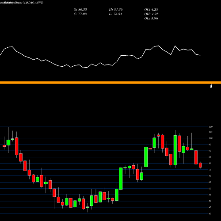The height and width of the screenshot is (221, 221).
Task: Click the 70 price axis label
Action: pyautogui.click(x=210, y=176)
